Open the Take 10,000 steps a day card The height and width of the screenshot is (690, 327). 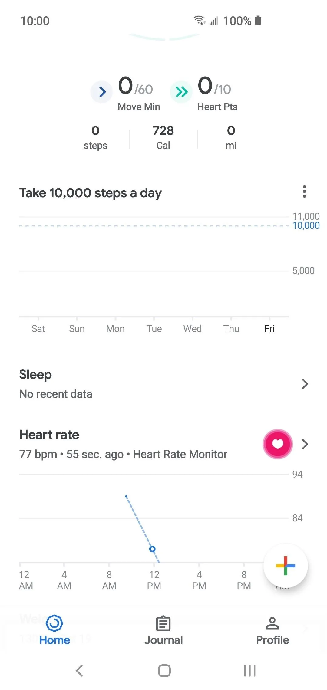91,193
